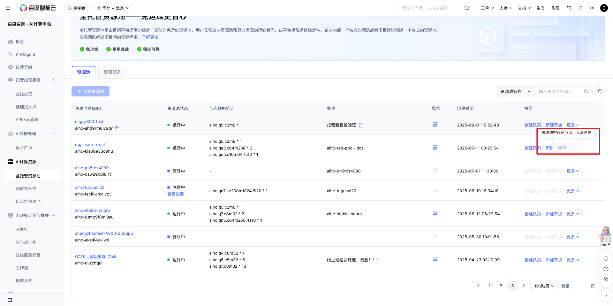Switch language with the EN icon

coord(592,8)
